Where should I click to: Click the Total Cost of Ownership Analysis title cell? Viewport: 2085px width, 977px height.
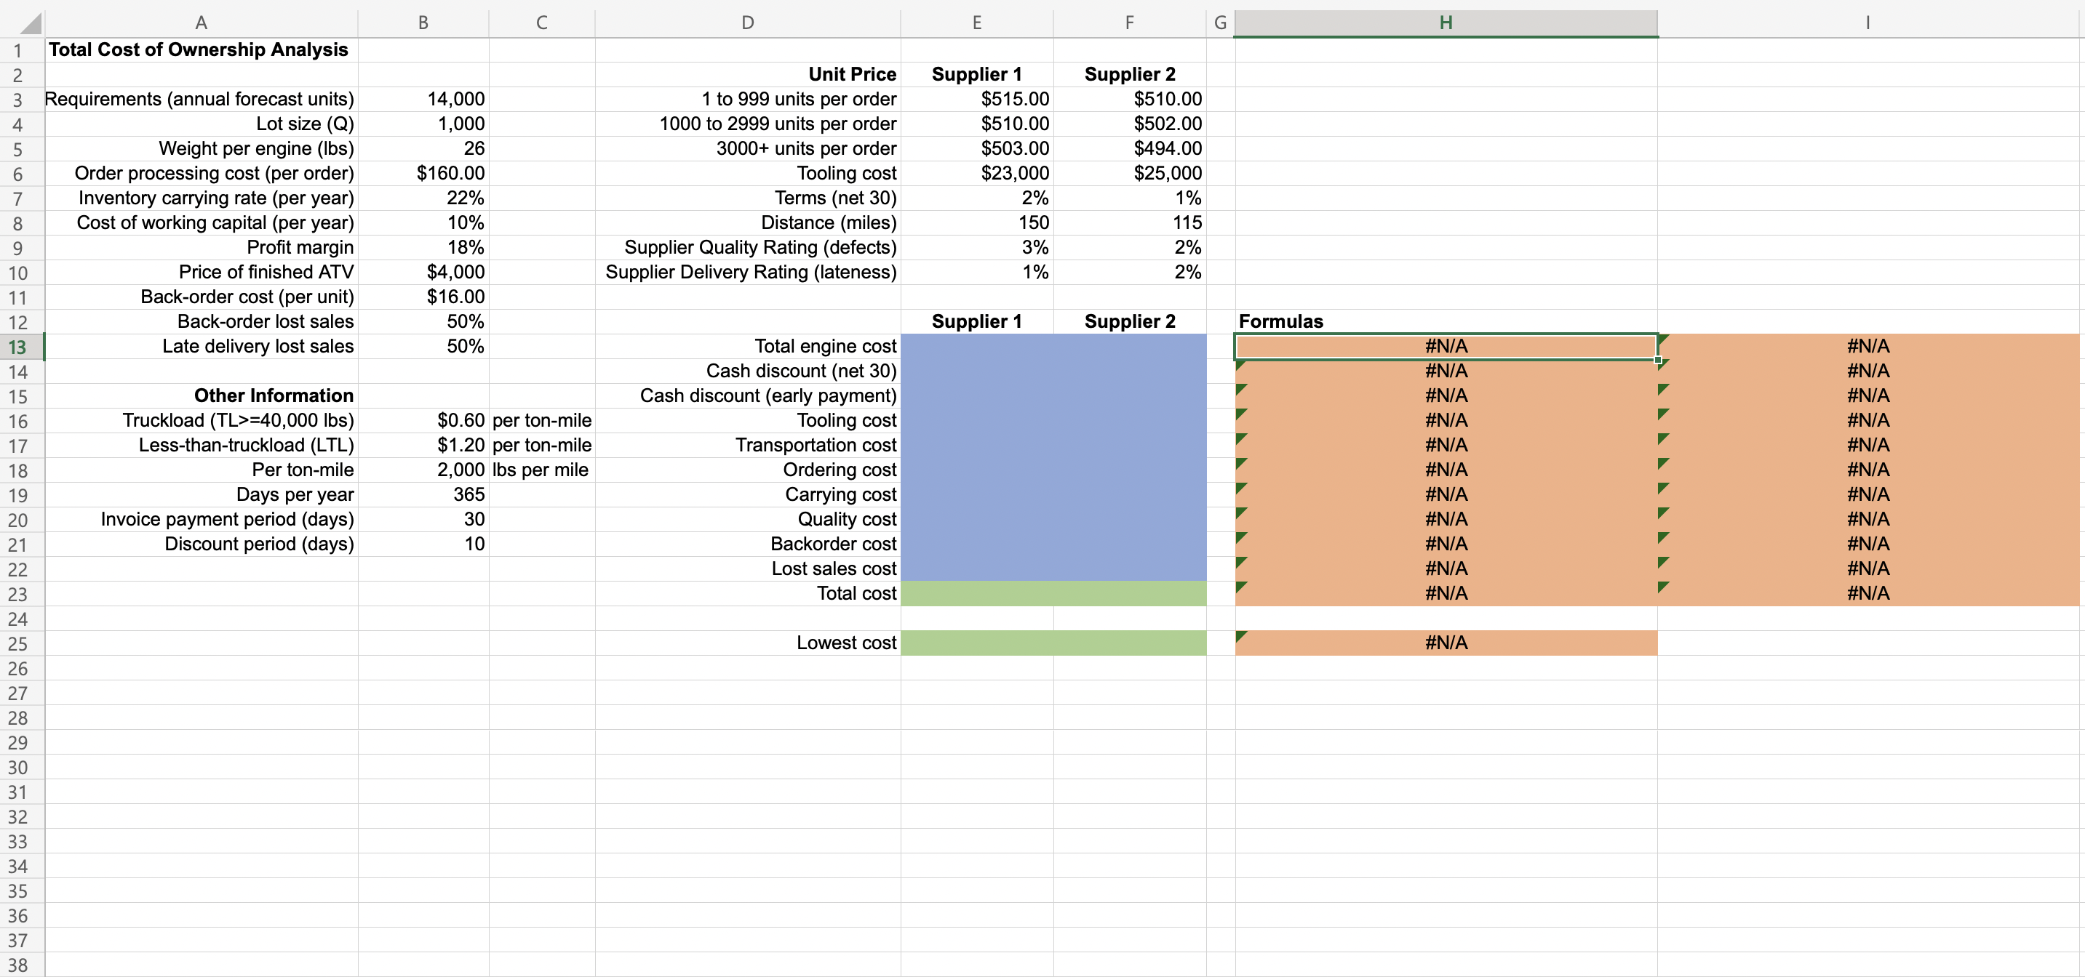[x=199, y=49]
